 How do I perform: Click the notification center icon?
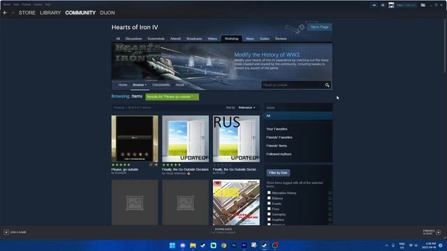click(x=441, y=245)
